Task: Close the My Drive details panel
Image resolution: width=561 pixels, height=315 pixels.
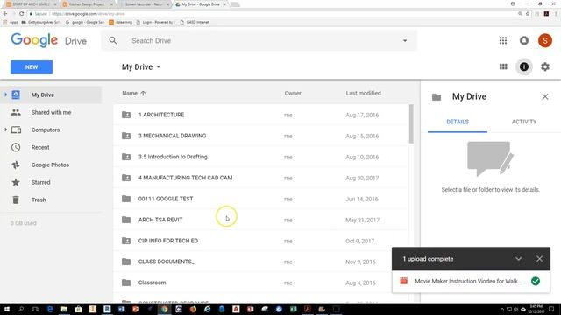Action: 545,97
